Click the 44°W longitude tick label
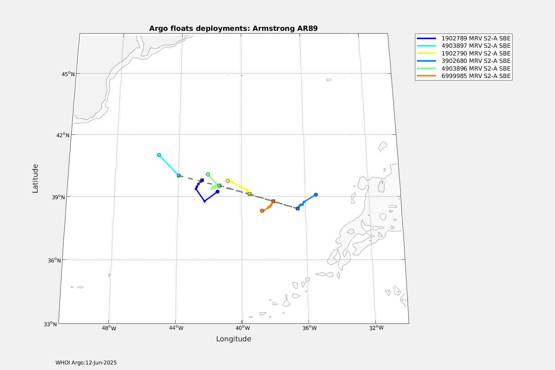This screenshot has width=555, height=370. (176, 328)
